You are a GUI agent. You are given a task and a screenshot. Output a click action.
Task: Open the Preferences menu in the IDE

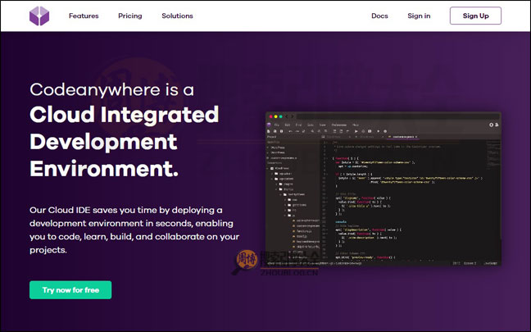point(339,125)
